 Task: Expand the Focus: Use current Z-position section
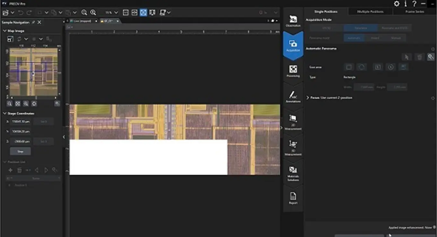click(x=308, y=97)
